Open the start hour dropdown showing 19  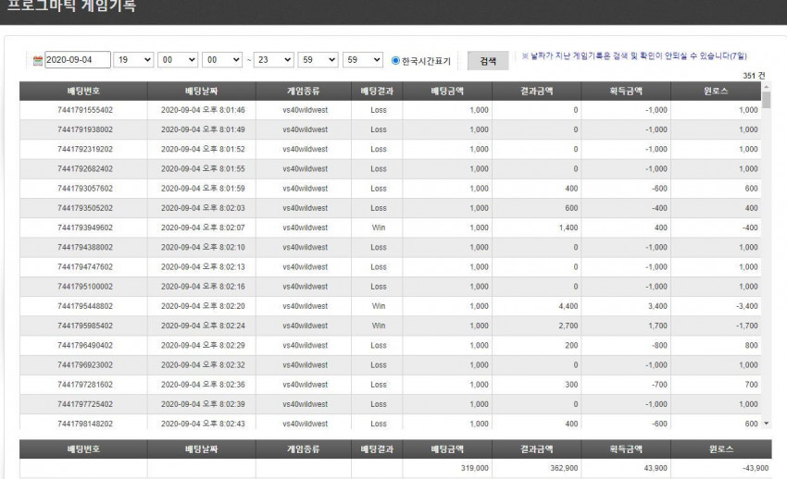(133, 59)
